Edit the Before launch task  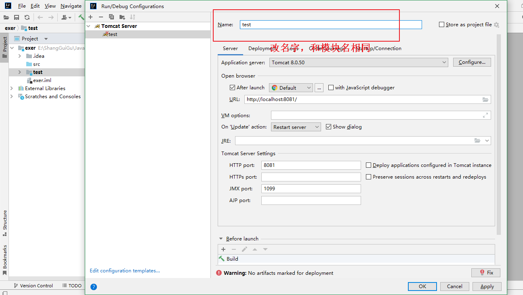click(244, 249)
